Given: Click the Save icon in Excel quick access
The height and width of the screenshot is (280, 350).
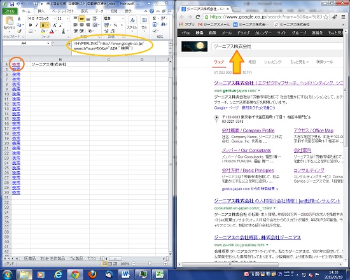Looking at the screenshot, I should [12, 4].
